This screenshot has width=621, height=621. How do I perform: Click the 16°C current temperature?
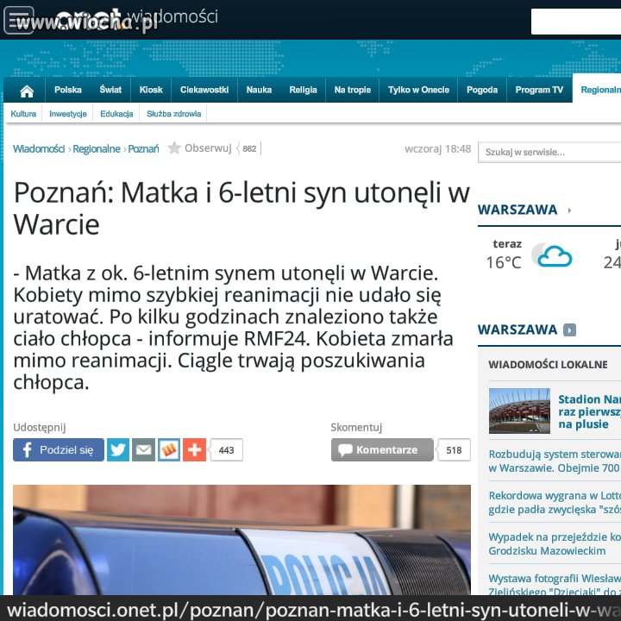[x=504, y=262]
